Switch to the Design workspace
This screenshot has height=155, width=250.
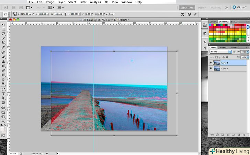pos(202,7)
